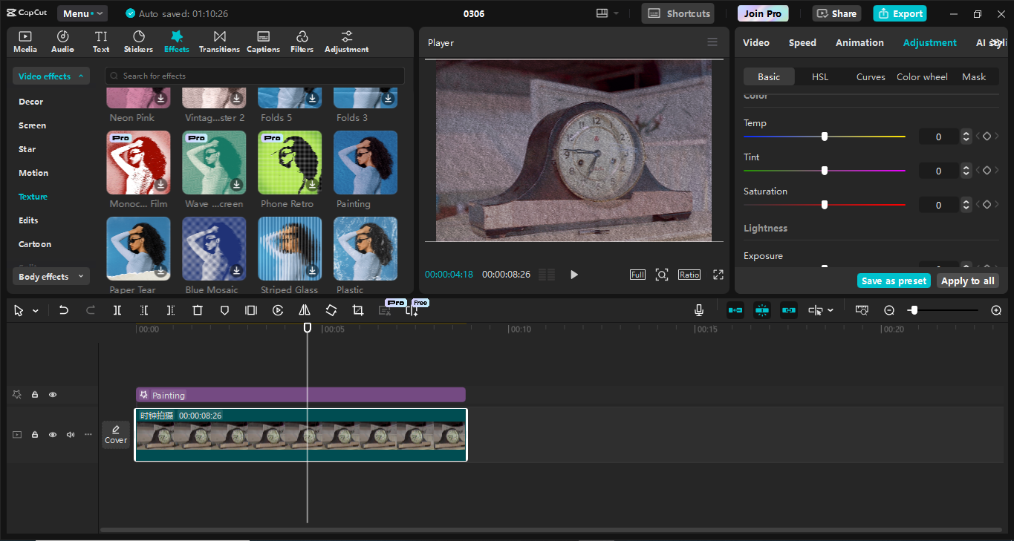
Task: Open the Speed tab in properties panel
Action: click(x=802, y=42)
